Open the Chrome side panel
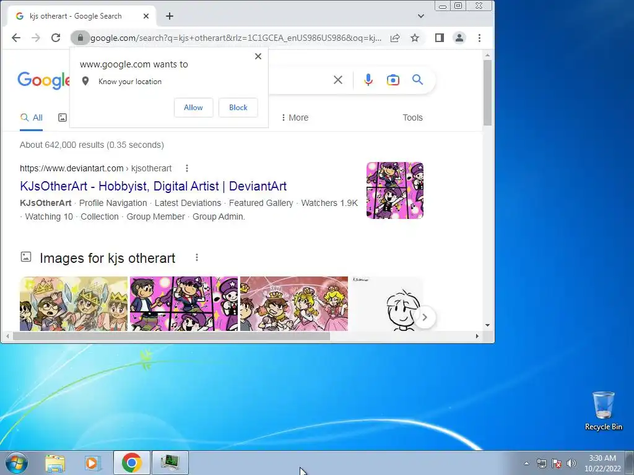This screenshot has width=634, height=475. click(440, 38)
